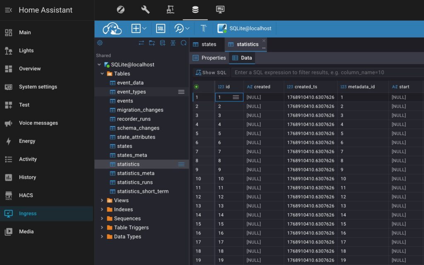
Task: Open the tools search dropdown in toolbar
Action: pyautogui.click(x=182, y=29)
